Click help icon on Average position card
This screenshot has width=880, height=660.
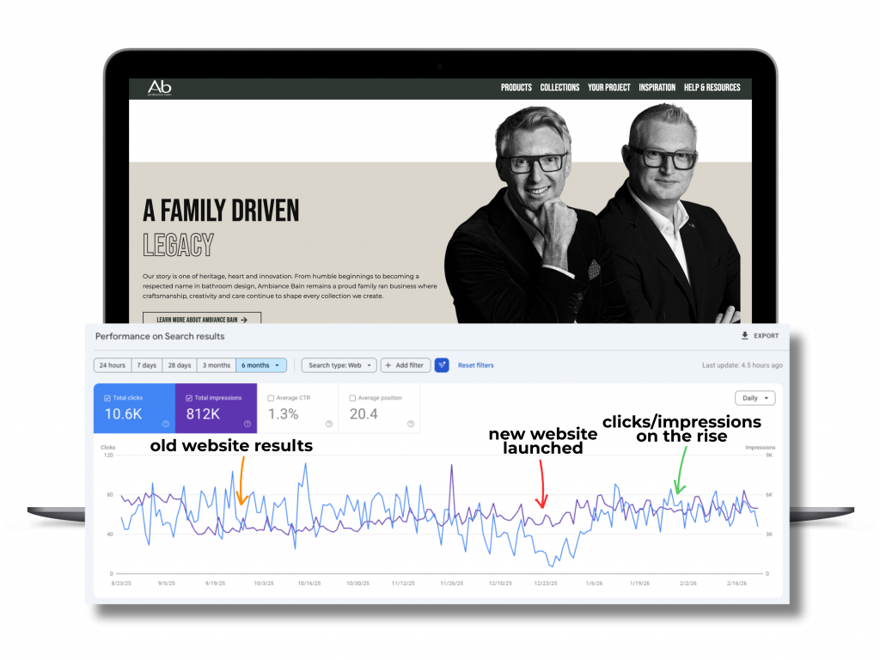coord(411,424)
